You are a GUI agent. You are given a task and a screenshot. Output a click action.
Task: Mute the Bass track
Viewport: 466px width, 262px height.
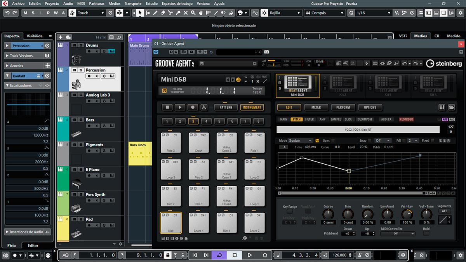tap(74, 120)
